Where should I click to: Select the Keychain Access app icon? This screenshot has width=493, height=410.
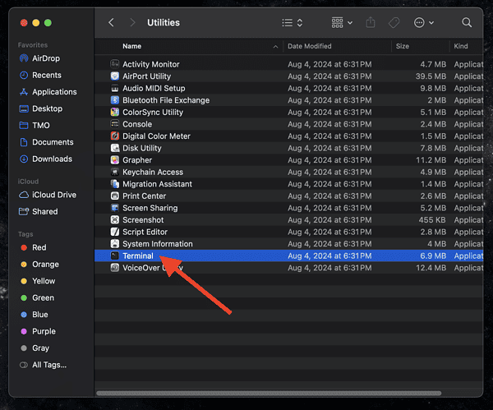click(115, 172)
